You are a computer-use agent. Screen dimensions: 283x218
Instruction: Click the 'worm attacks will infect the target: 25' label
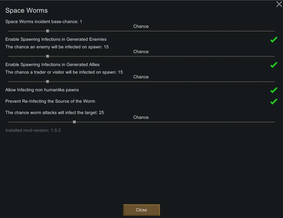[55, 113]
